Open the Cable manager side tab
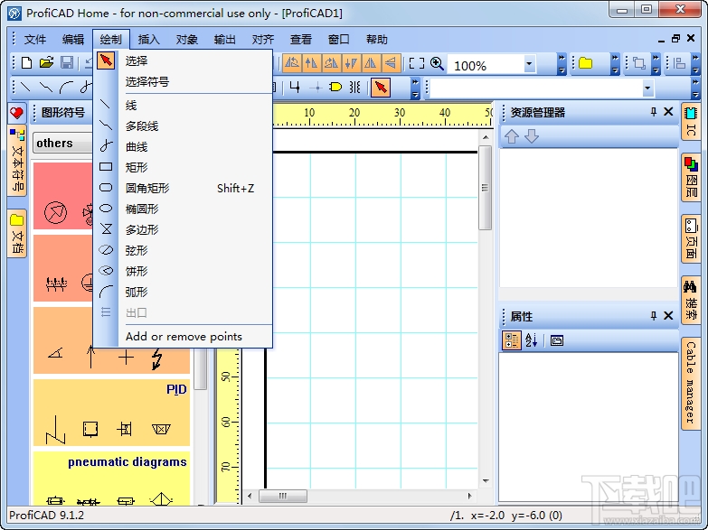The width and height of the screenshot is (708, 530). tap(691, 384)
